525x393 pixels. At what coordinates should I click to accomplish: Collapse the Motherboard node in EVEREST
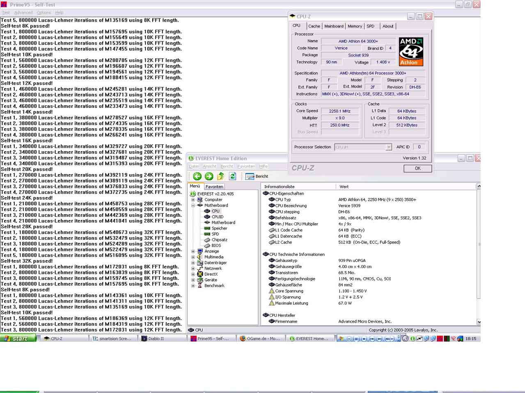193,205
